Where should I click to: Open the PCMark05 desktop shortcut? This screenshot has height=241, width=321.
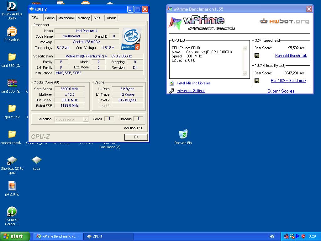[x=12, y=32]
